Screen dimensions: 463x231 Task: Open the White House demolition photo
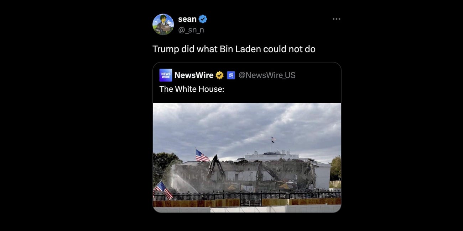[x=247, y=157]
